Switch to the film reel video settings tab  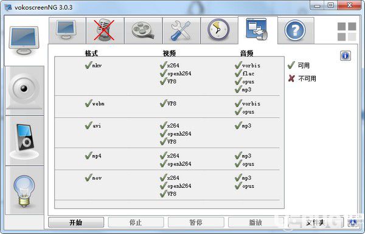[x=143, y=30]
